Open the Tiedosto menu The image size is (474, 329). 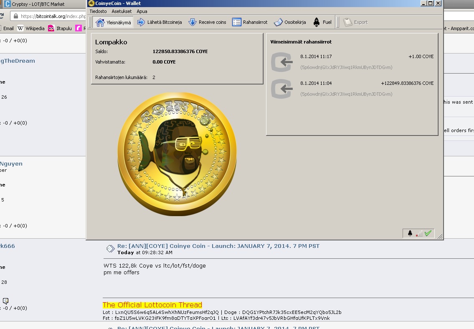point(98,11)
